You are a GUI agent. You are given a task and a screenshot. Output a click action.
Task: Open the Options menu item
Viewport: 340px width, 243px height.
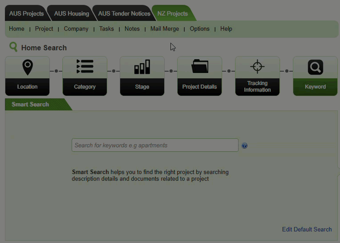coord(200,28)
